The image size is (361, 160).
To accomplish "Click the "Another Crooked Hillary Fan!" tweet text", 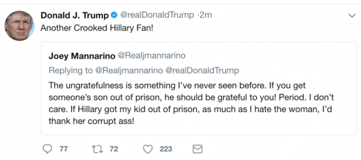I will point(97,28).
